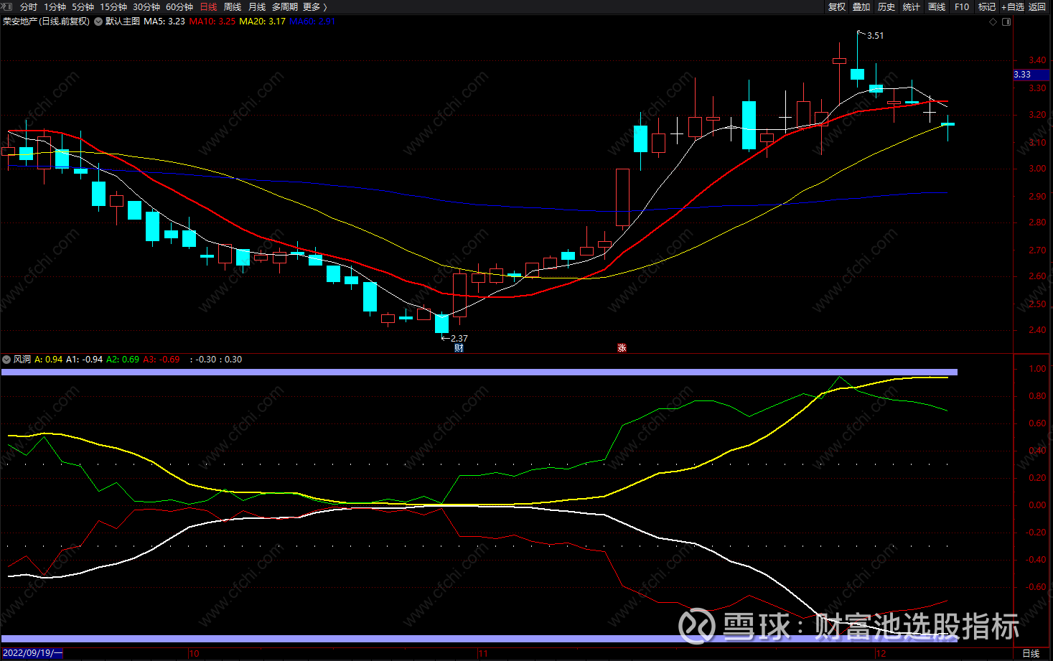Select the 60分钟 period tab

point(179,6)
